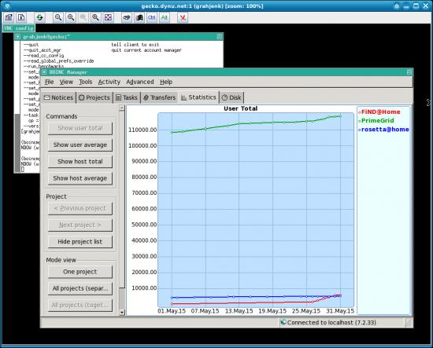The image size is (433, 348).
Task: Switch to the Projects tab
Action: [x=94, y=97]
